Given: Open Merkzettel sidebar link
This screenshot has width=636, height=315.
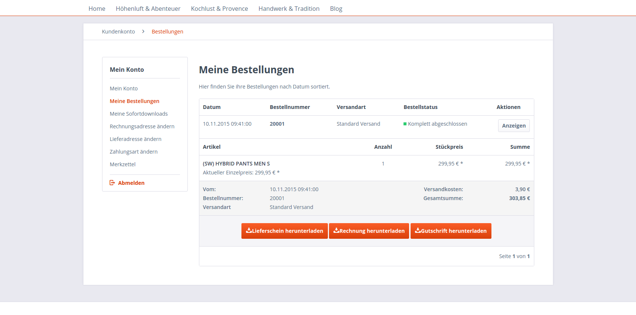Looking at the screenshot, I should tap(123, 164).
